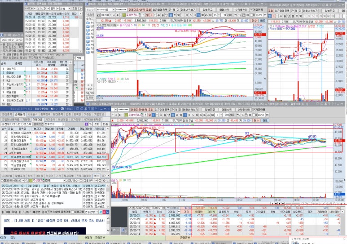347x244 pixels.
Task: Click the exclamation mark icon in top chart toolbar
Action: pyautogui.click(x=143, y=15)
